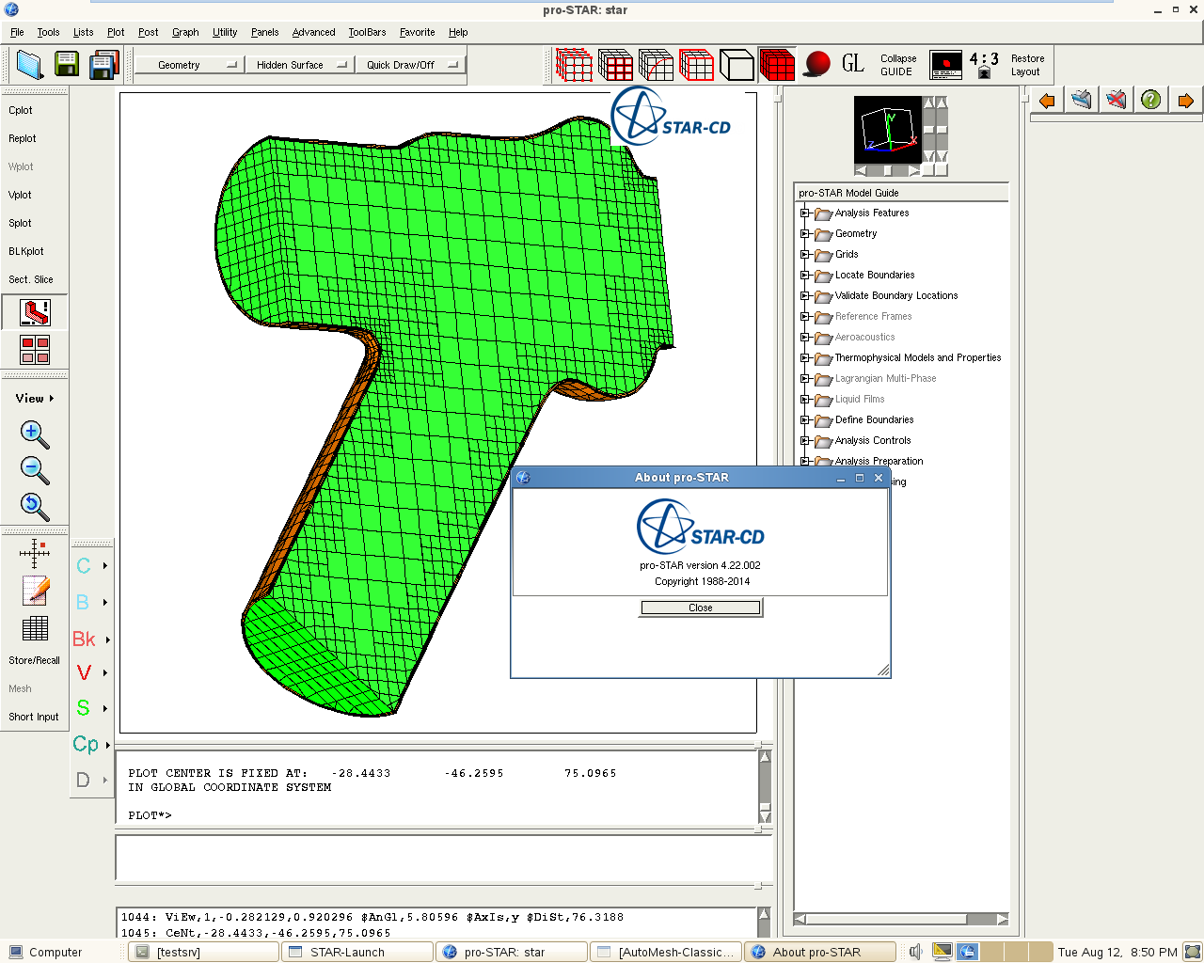The width and height of the screenshot is (1204, 963).
Task: Click the black plot-window layout icon
Action: (x=946, y=65)
